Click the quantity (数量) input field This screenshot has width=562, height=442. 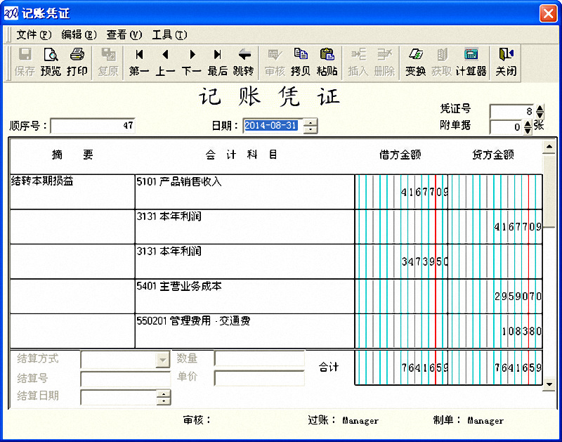[x=259, y=358]
